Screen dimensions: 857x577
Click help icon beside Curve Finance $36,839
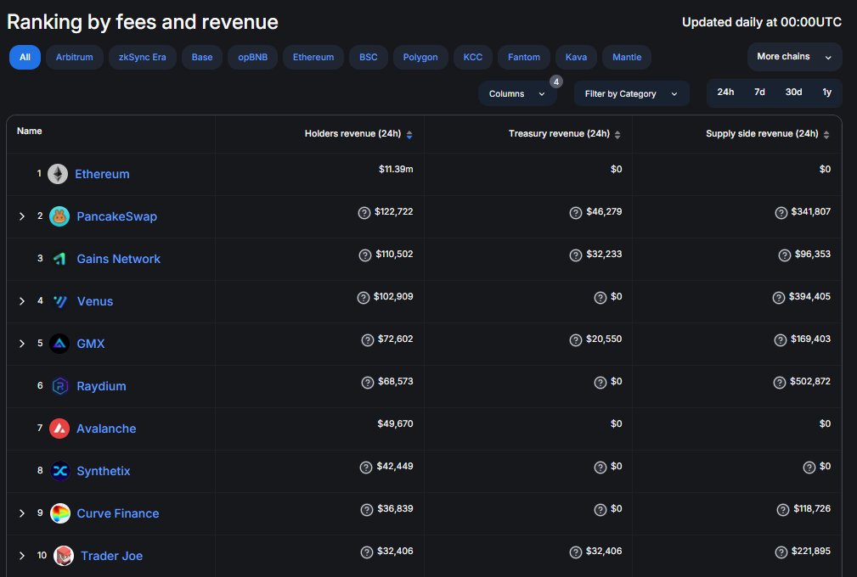[x=367, y=510]
